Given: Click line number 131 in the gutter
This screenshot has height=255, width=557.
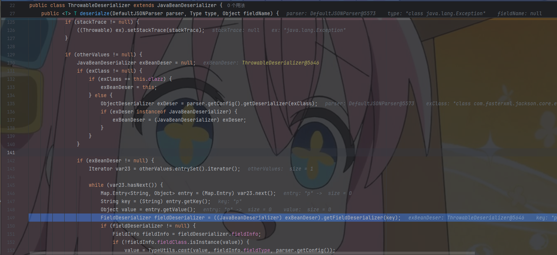Looking at the screenshot, I should 10,71.
